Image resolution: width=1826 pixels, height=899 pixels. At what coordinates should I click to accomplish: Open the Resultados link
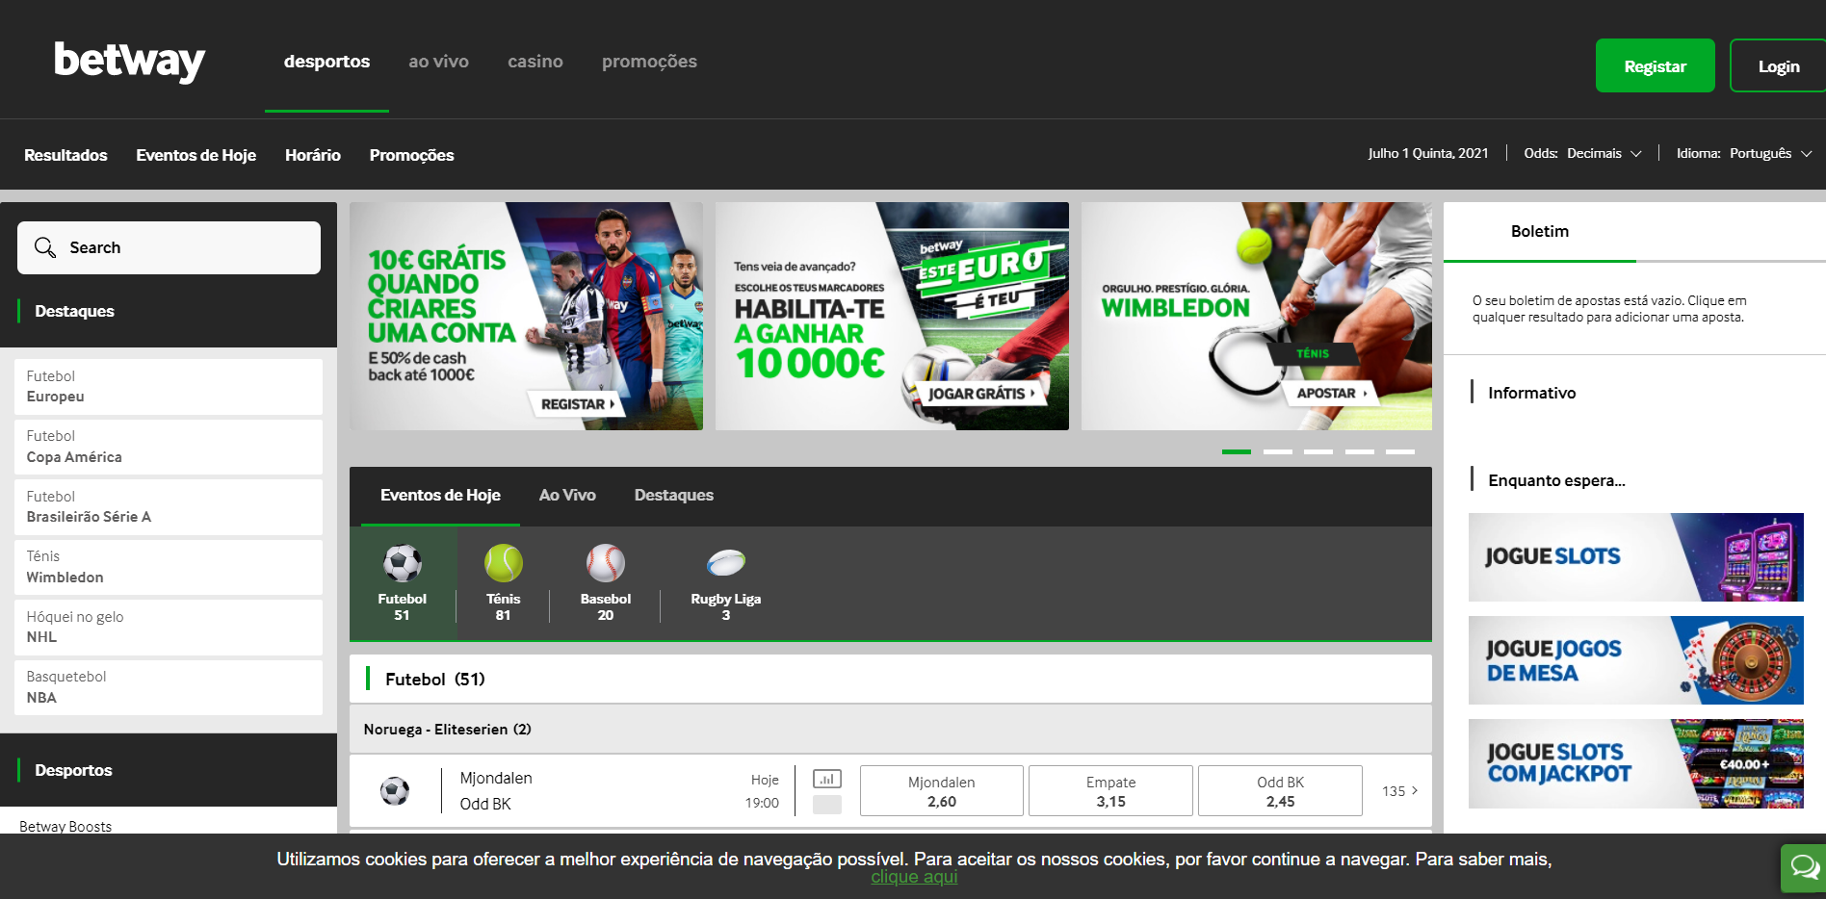click(x=65, y=155)
